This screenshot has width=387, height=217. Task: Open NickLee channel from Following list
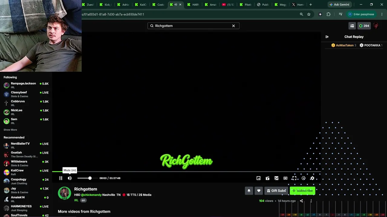(x=26, y=112)
